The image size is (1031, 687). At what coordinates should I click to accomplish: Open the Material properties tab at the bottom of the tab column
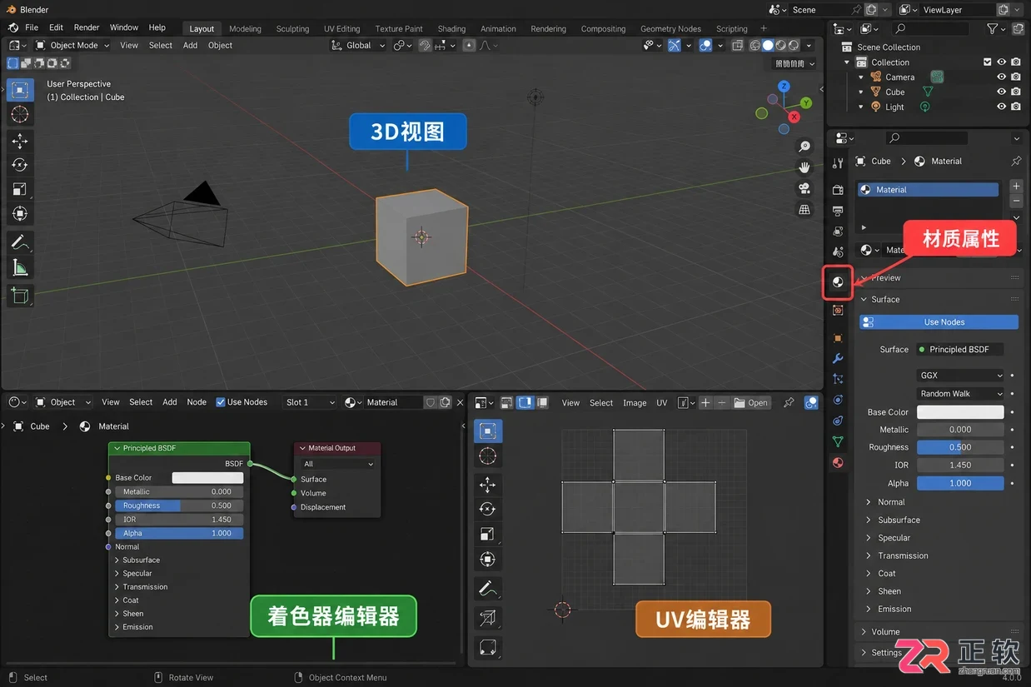pyautogui.click(x=838, y=463)
